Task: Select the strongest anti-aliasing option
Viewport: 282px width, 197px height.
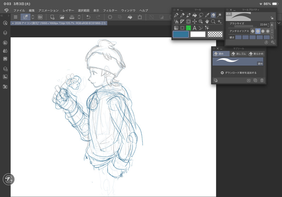Action: 268,31
